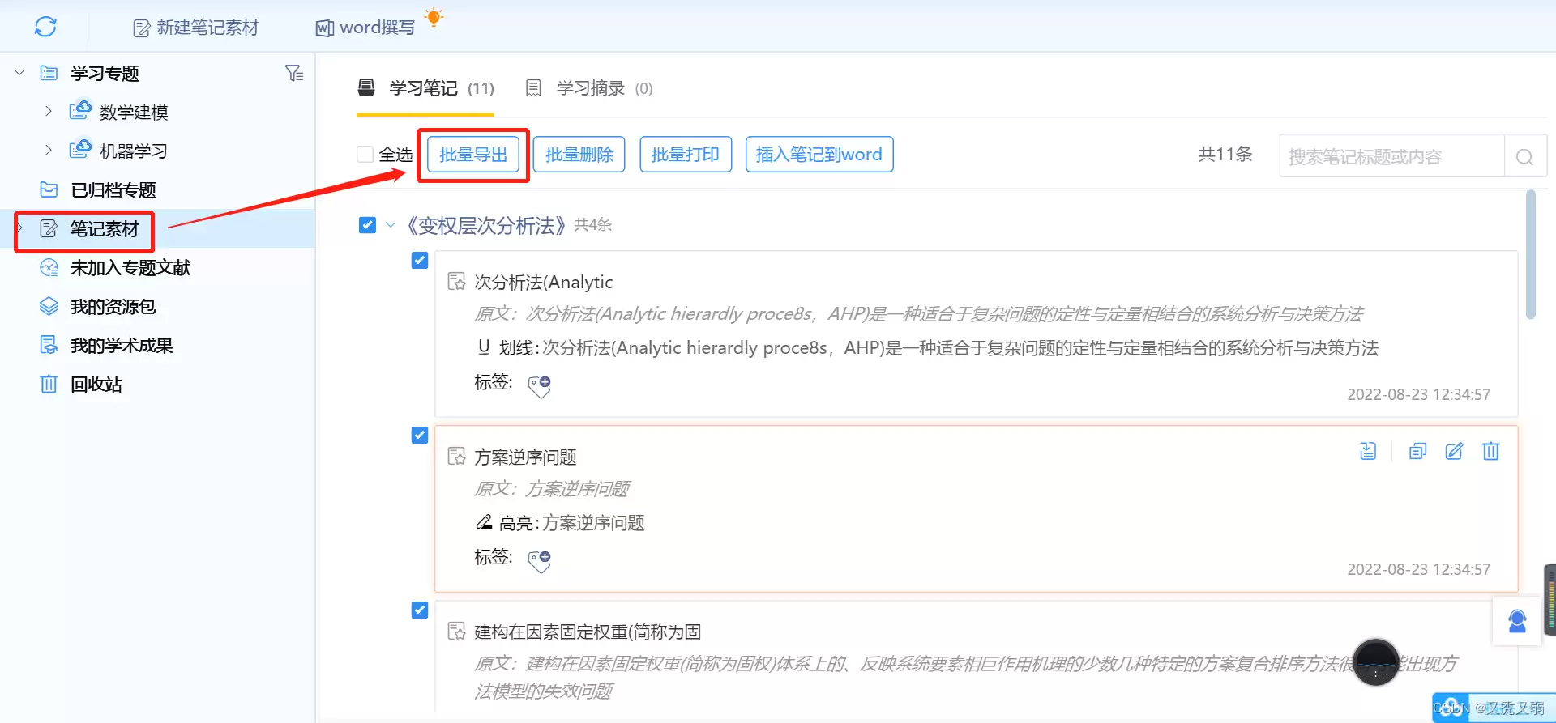
Task: Uncheck the 建构在因素固定权重 note checkbox
Action: point(420,610)
